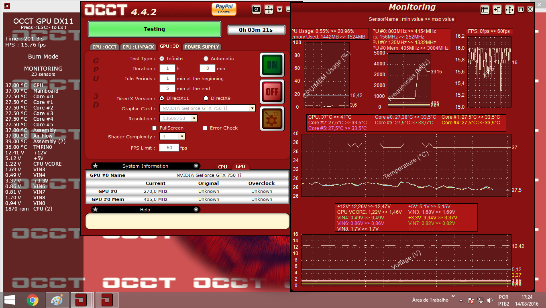Open the POR PTB2 language indicator

(503, 300)
